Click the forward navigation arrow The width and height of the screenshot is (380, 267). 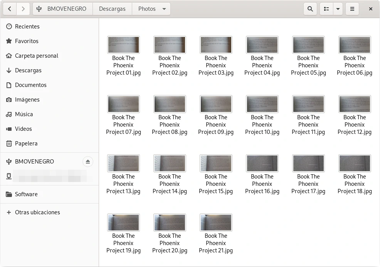[x=23, y=9]
